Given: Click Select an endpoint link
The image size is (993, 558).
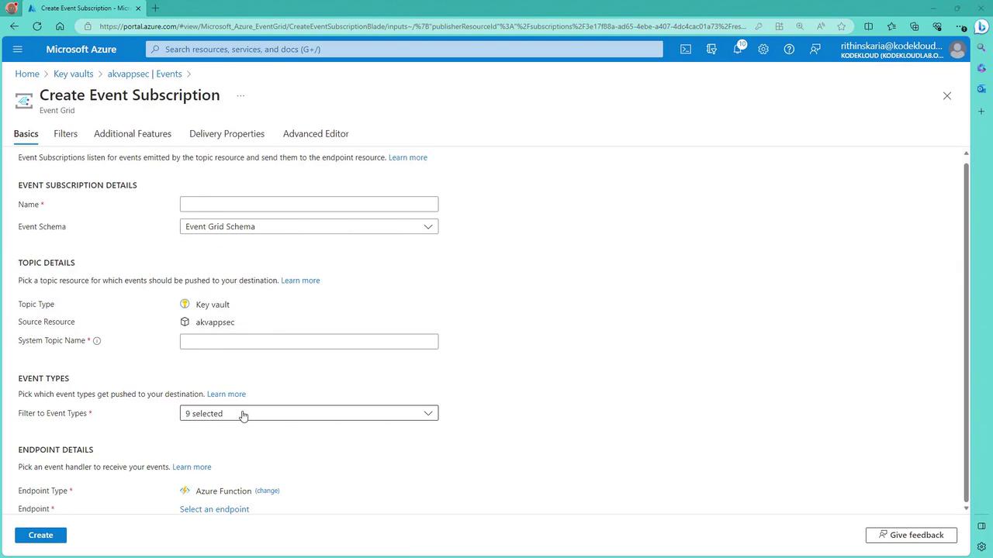Looking at the screenshot, I should (x=214, y=509).
